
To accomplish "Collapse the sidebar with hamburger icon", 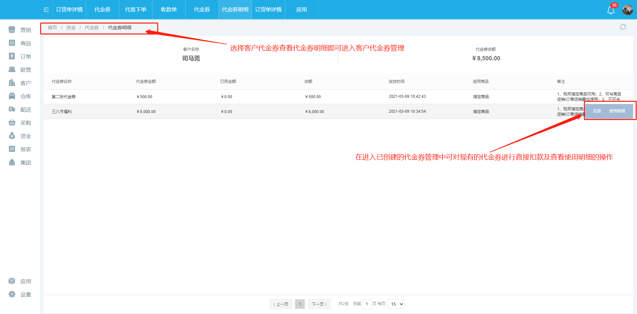I will [46, 10].
